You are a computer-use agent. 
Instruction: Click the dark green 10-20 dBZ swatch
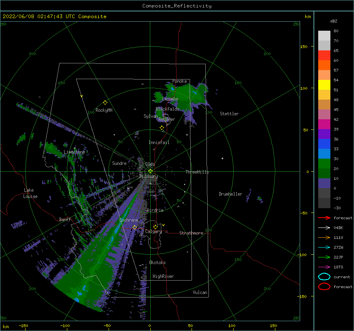tap(324, 173)
